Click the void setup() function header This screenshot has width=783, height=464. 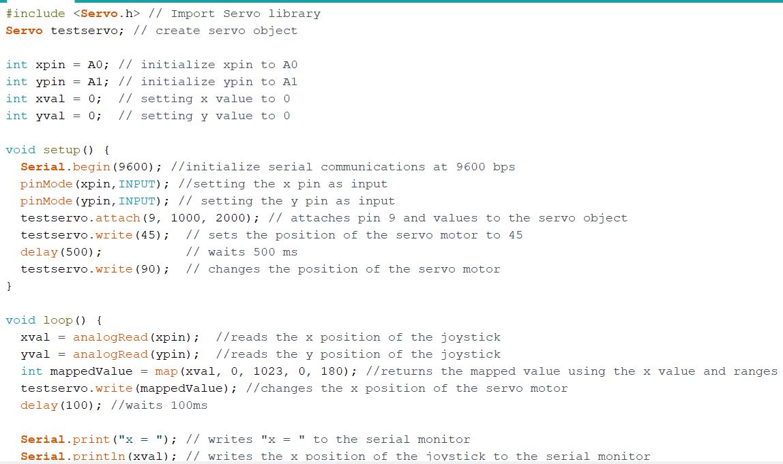[58, 150]
